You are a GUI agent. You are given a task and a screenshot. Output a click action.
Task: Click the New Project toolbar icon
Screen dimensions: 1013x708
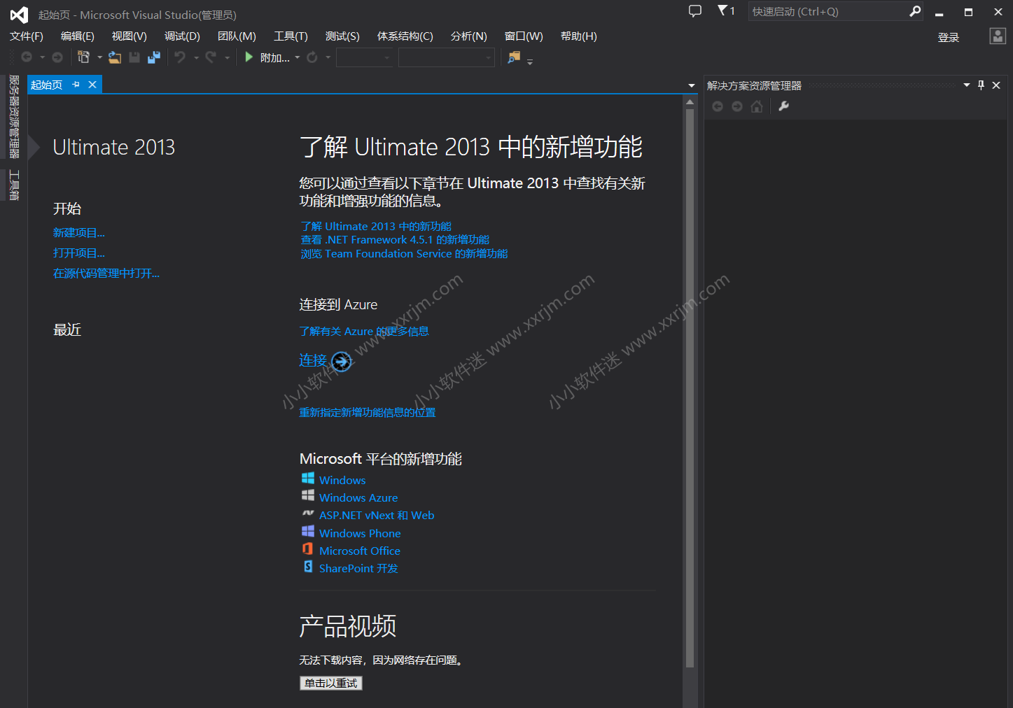pyautogui.click(x=84, y=57)
